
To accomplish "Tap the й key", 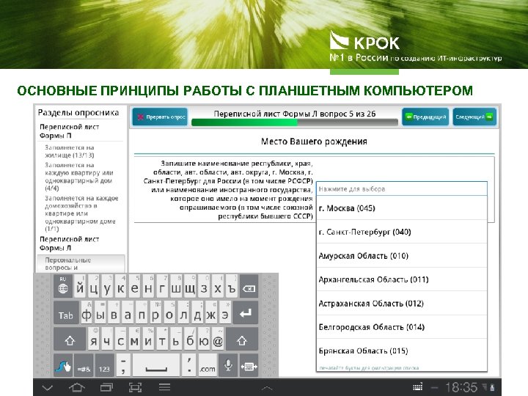I will (80, 287).
